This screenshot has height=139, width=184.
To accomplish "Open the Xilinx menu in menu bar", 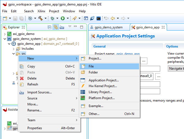I will click(41, 11).
